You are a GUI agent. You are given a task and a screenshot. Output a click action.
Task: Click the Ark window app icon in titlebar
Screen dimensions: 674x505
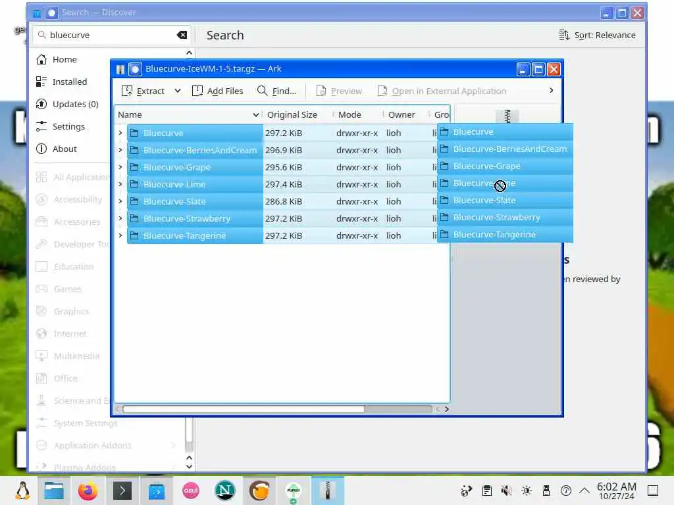[x=120, y=69]
